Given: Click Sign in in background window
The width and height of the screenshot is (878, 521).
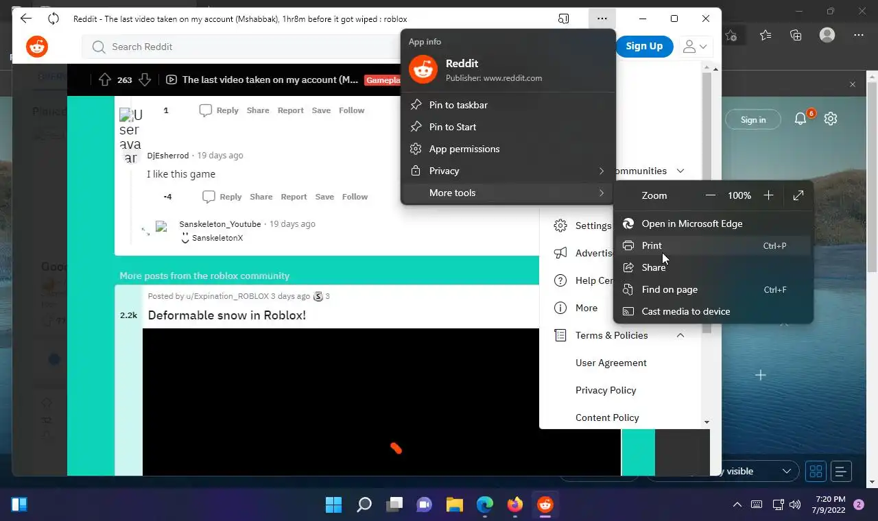Looking at the screenshot, I should point(753,120).
